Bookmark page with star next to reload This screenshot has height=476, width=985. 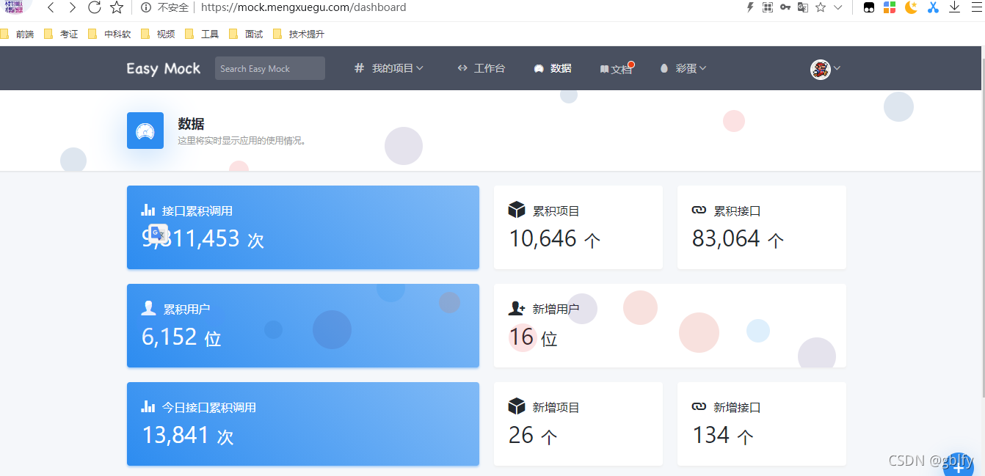point(117,7)
